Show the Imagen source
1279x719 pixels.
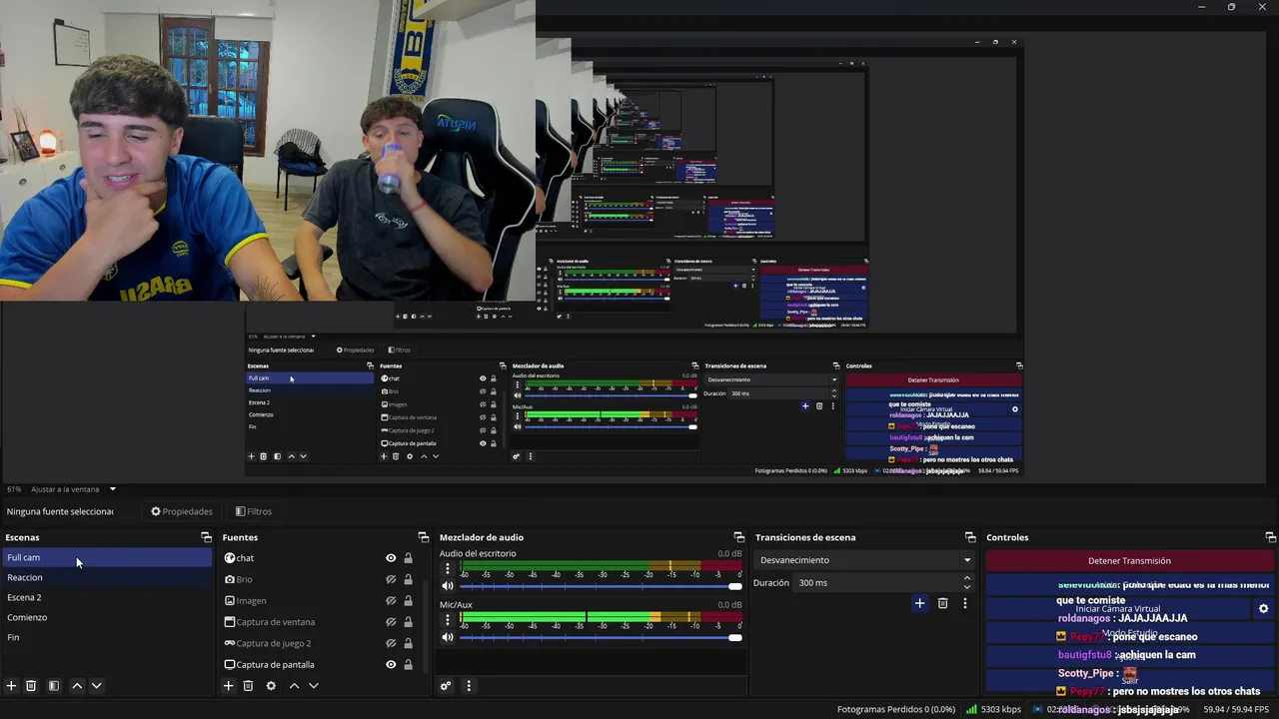pyautogui.click(x=391, y=601)
